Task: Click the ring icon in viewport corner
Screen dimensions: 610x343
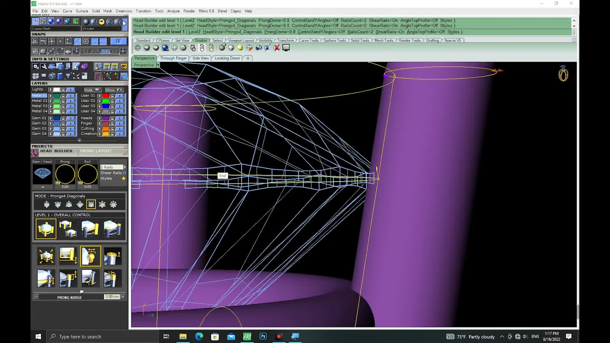Action: pyautogui.click(x=563, y=74)
